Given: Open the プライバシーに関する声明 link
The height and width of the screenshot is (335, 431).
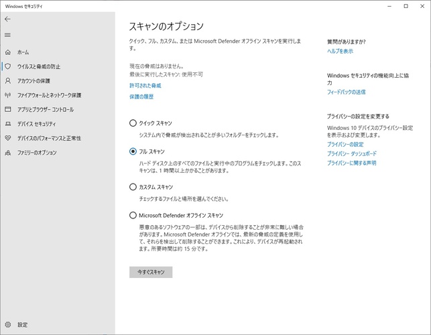Looking at the screenshot, I should pos(351,163).
